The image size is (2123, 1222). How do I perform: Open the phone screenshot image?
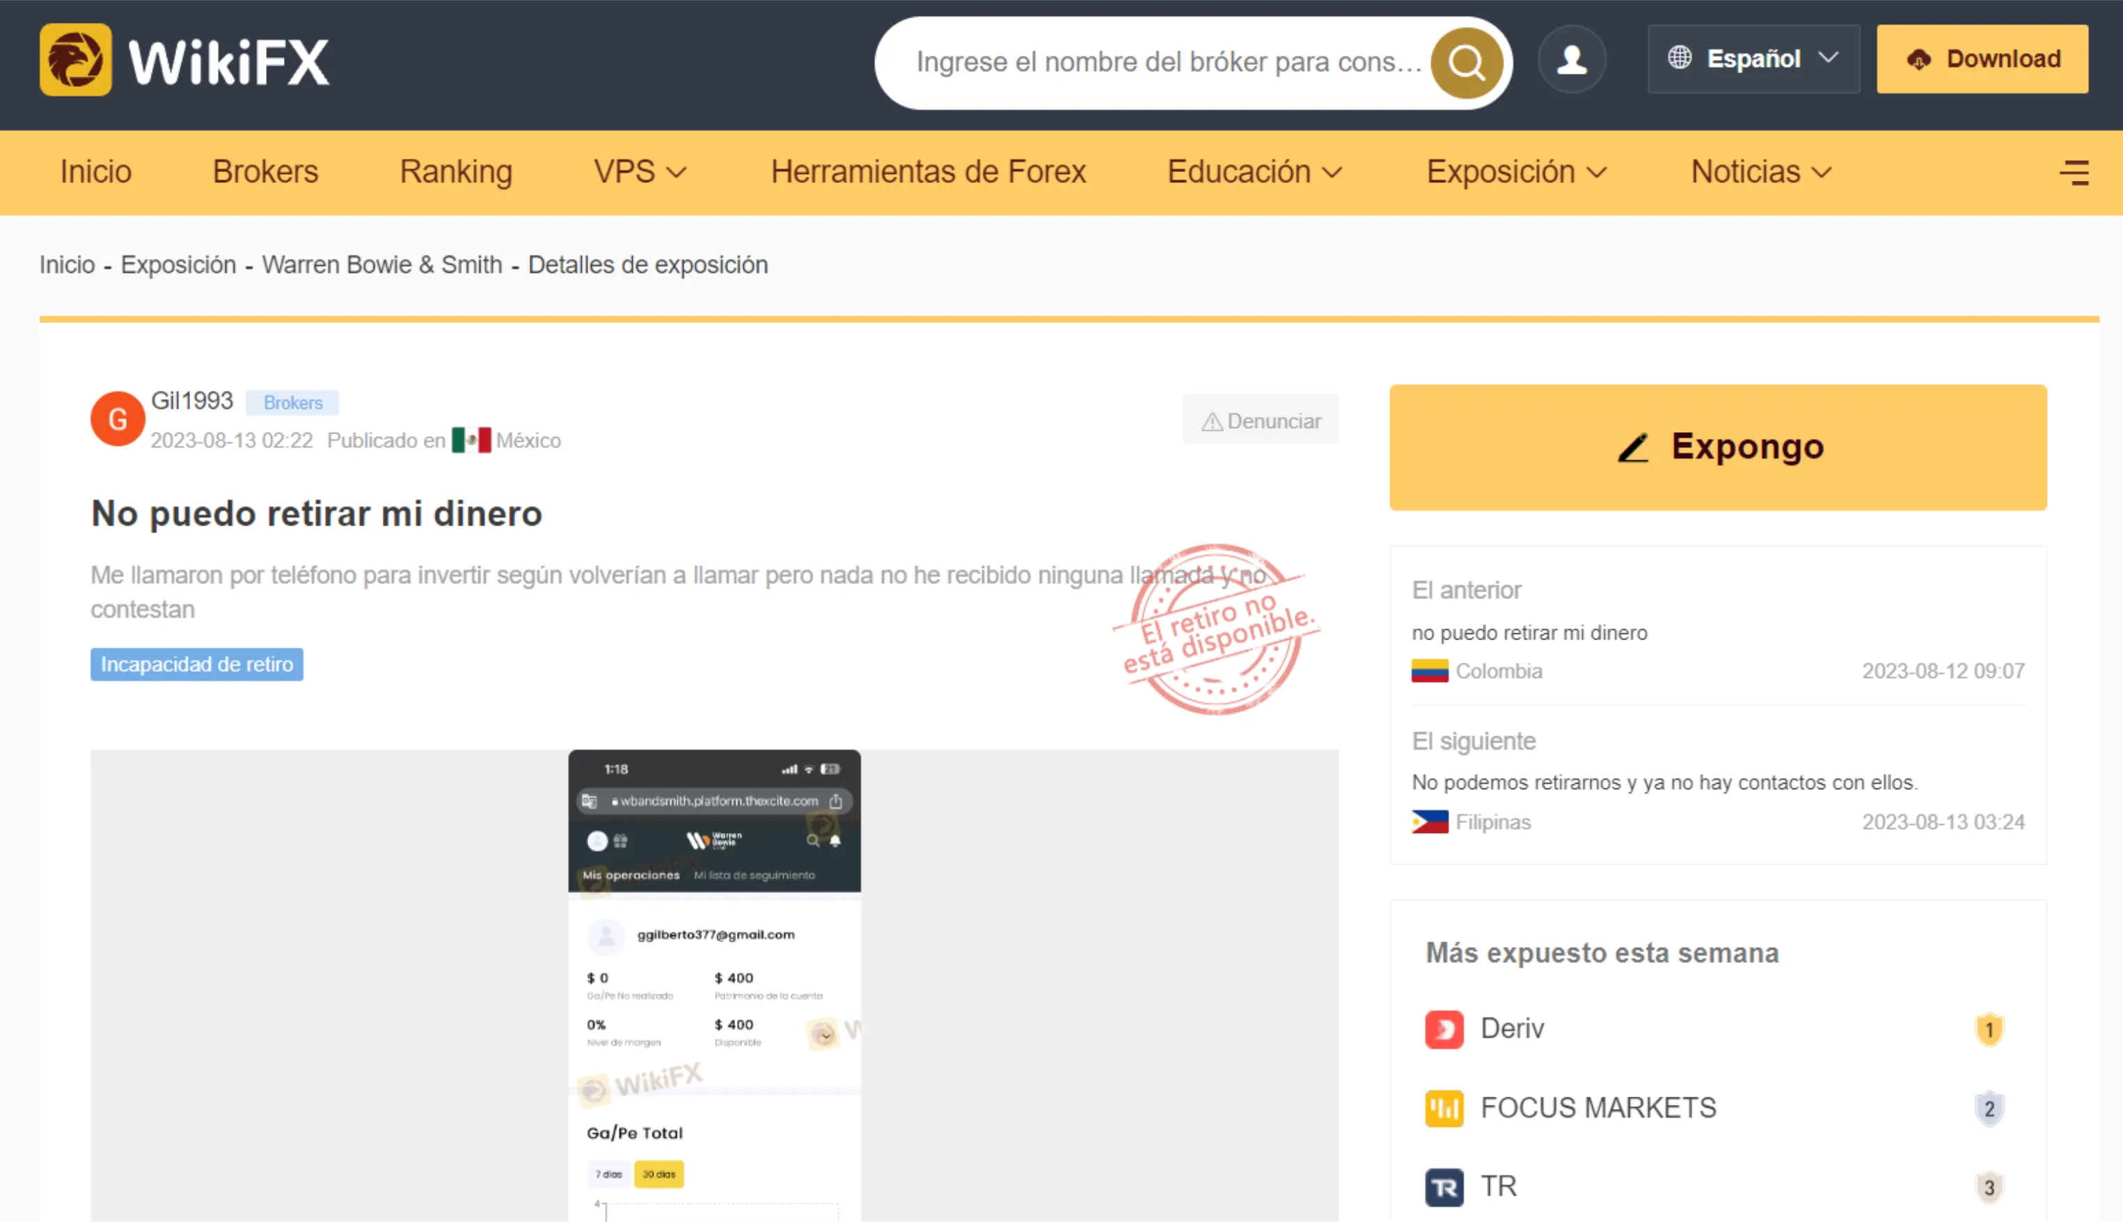click(714, 985)
